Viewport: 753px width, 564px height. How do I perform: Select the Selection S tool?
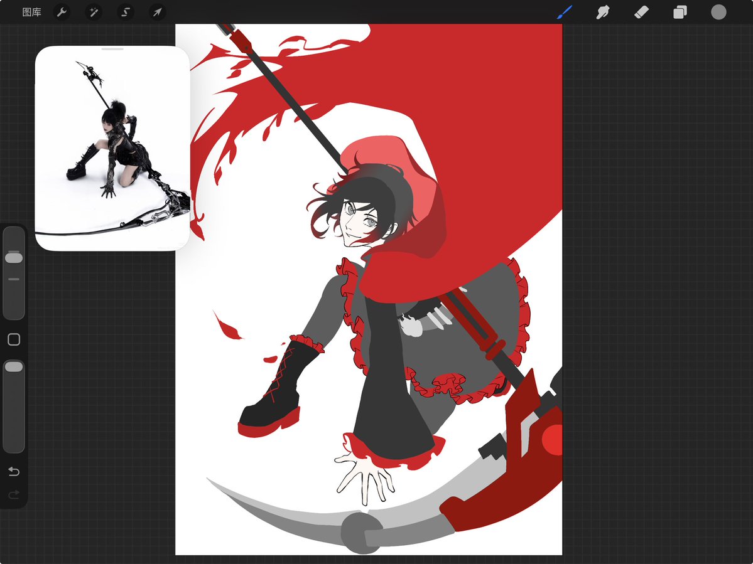point(126,12)
